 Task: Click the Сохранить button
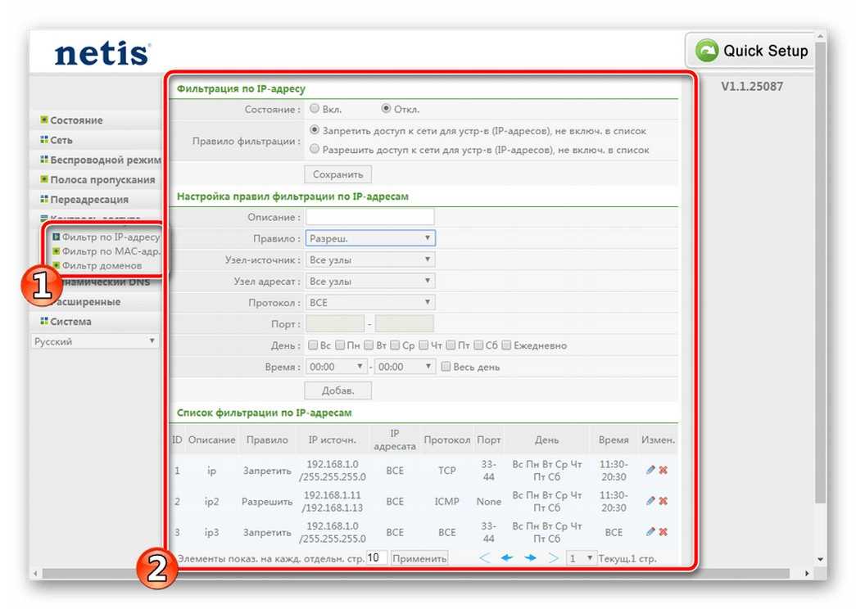pos(338,174)
